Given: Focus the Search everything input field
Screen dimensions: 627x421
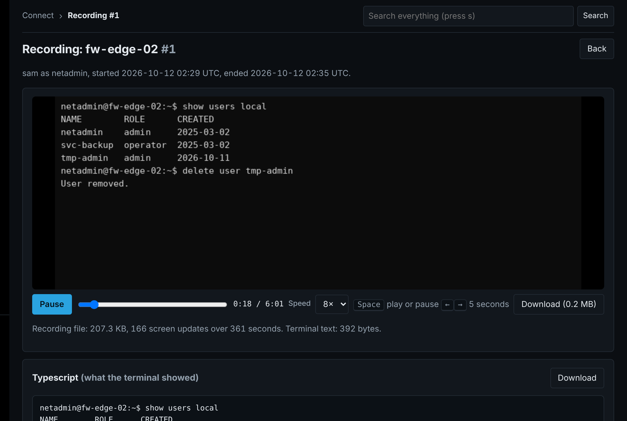Looking at the screenshot, I should click(468, 16).
